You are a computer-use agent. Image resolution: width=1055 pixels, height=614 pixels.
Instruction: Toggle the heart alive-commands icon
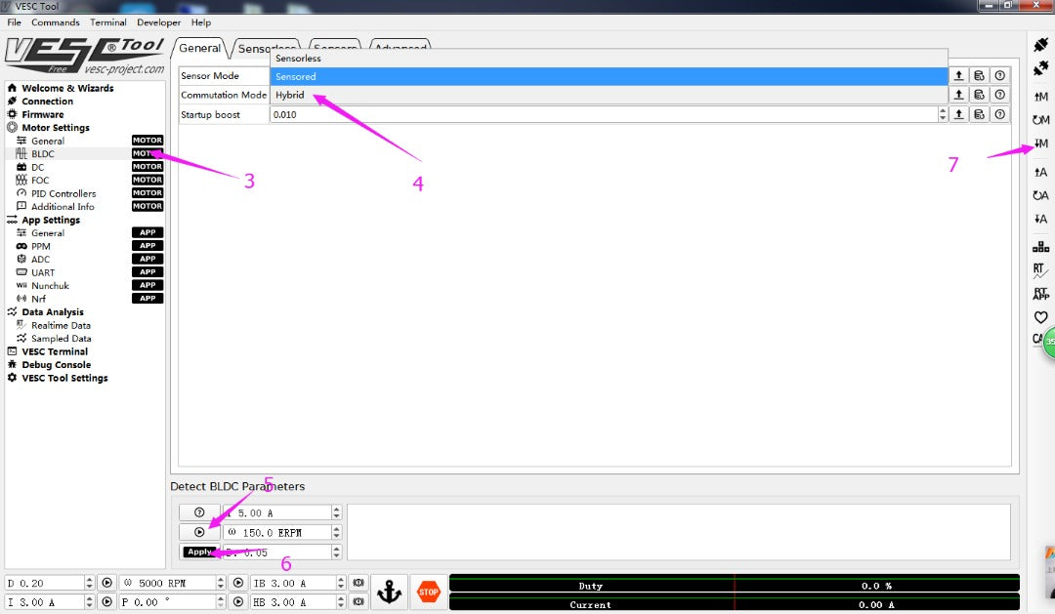click(1041, 316)
